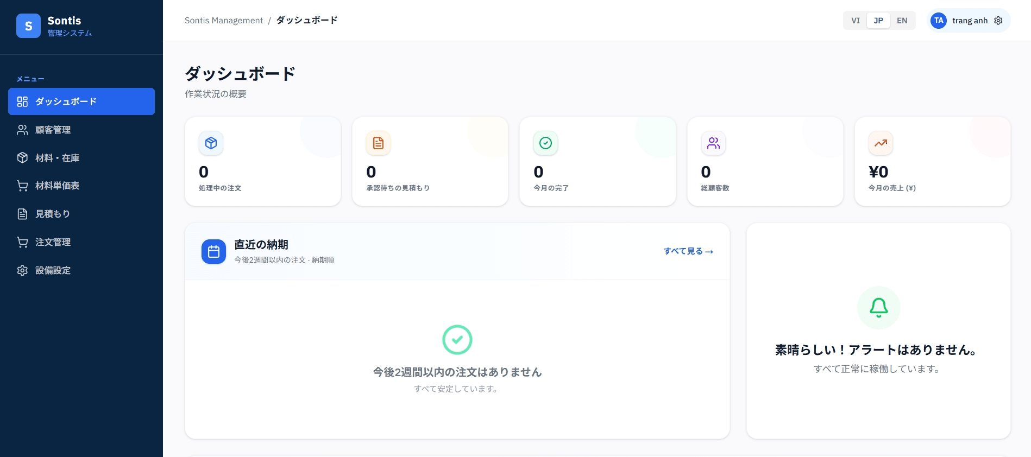The height and width of the screenshot is (457, 1031).
Task: Click the 材料単価表 cart icon
Action: (22, 186)
